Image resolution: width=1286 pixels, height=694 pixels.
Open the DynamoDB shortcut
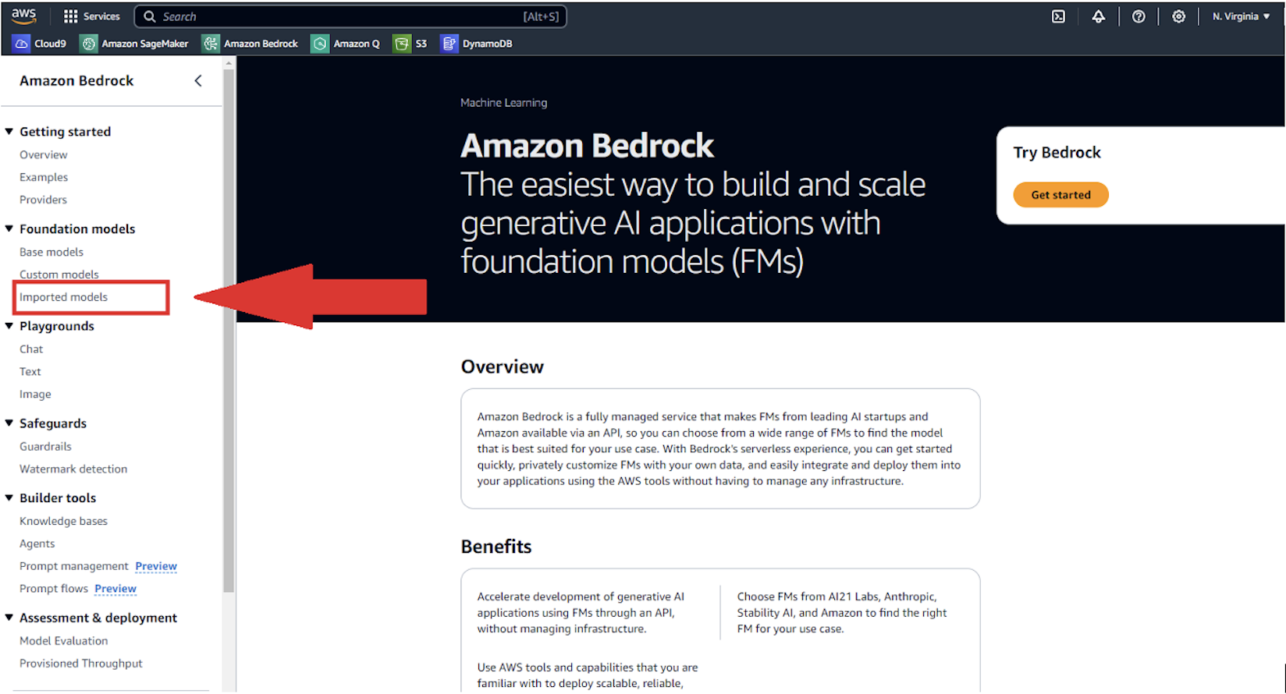pyautogui.click(x=477, y=44)
